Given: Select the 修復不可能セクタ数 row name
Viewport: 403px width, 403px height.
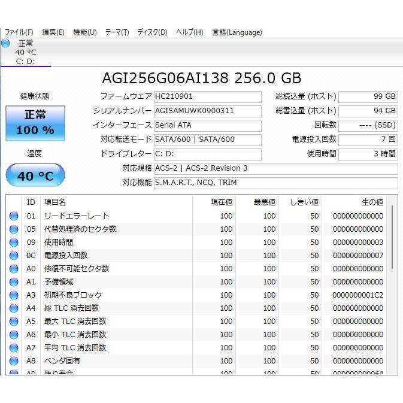Looking at the screenshot, I should [x=77, y=269].
